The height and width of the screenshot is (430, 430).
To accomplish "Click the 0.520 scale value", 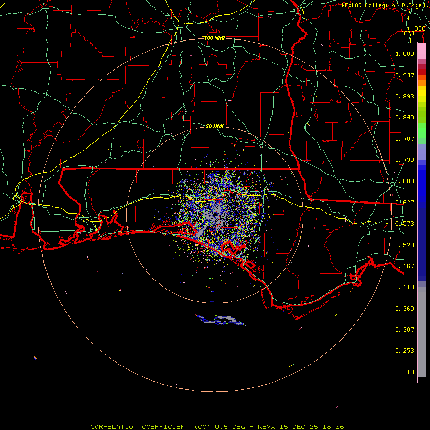I will point(405,245).
